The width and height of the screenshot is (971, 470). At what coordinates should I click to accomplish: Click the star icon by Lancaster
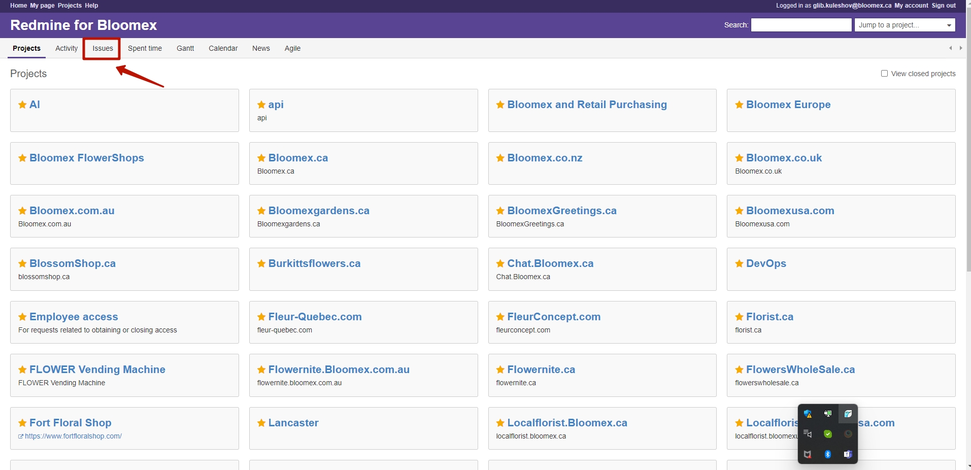(261, 423)
